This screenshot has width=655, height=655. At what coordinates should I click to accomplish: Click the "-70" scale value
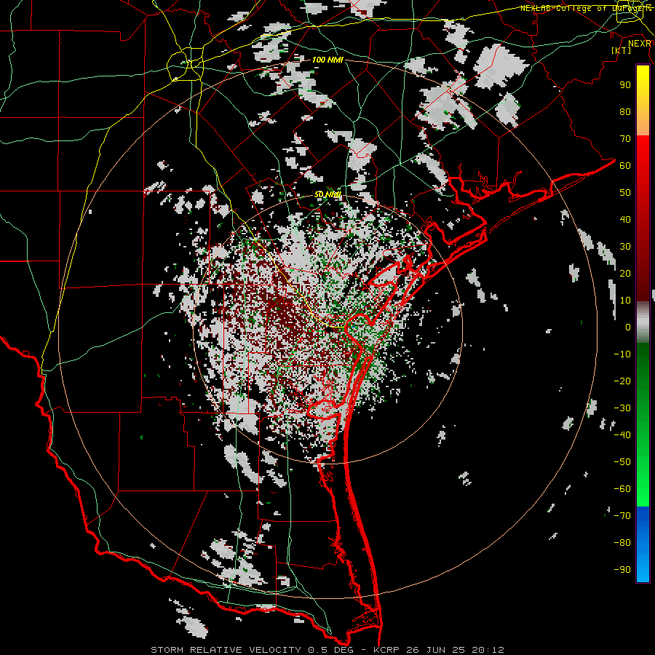(622, 516)
